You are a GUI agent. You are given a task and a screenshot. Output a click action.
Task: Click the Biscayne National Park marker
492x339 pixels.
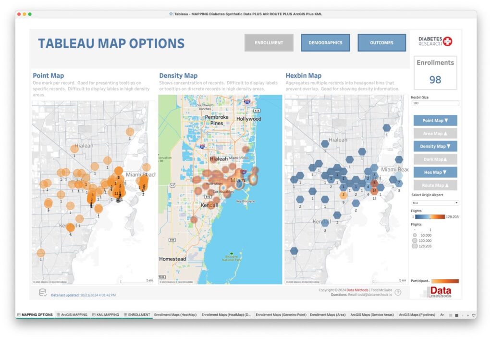coord(232,254)
